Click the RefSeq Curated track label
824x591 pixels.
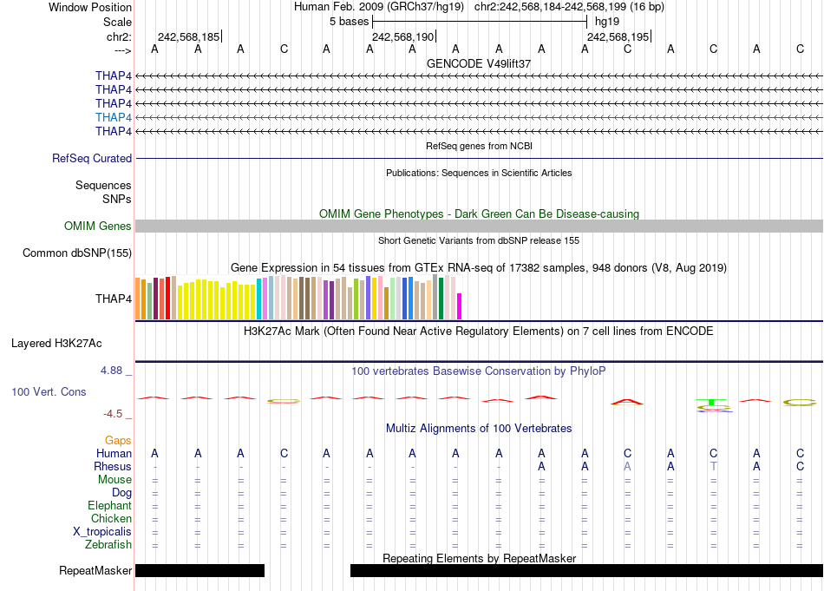[92, 158]
